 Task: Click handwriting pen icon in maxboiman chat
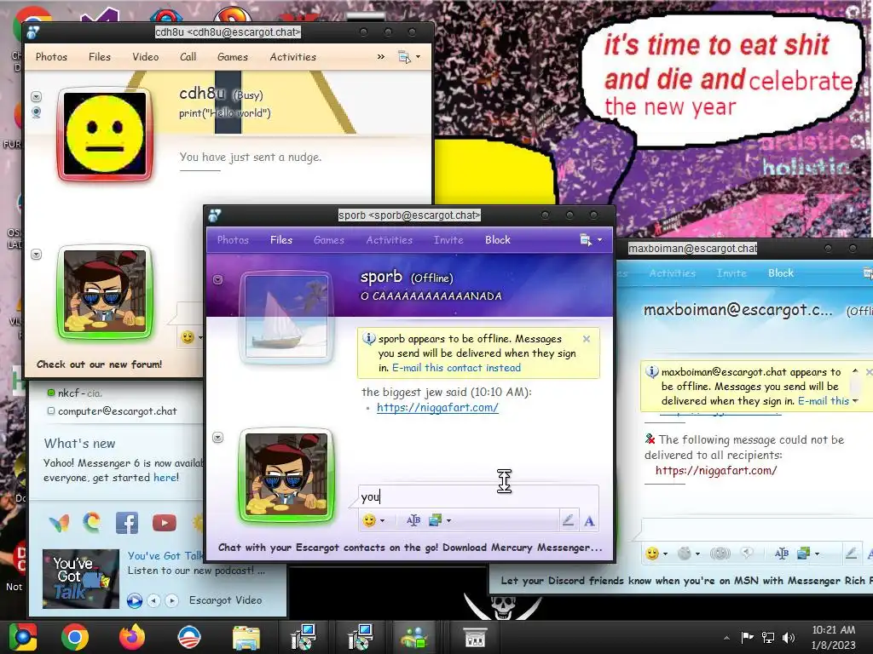[x=851, y=554]
